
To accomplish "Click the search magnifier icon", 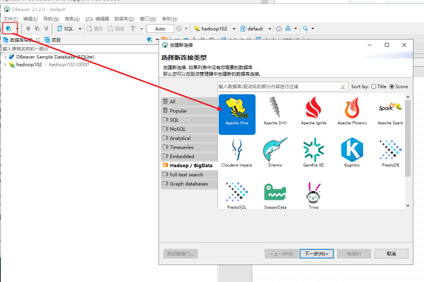I will click(305, 29).
